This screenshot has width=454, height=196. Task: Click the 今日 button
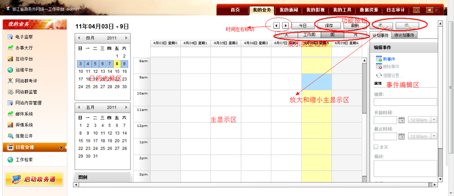tap(302, 26)
